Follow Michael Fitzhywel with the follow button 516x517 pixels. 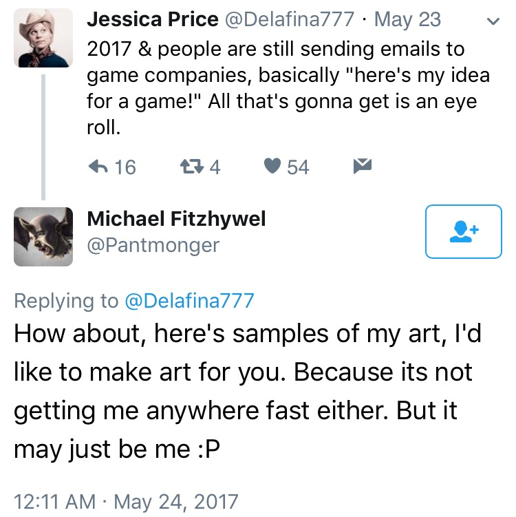(463, 231)
